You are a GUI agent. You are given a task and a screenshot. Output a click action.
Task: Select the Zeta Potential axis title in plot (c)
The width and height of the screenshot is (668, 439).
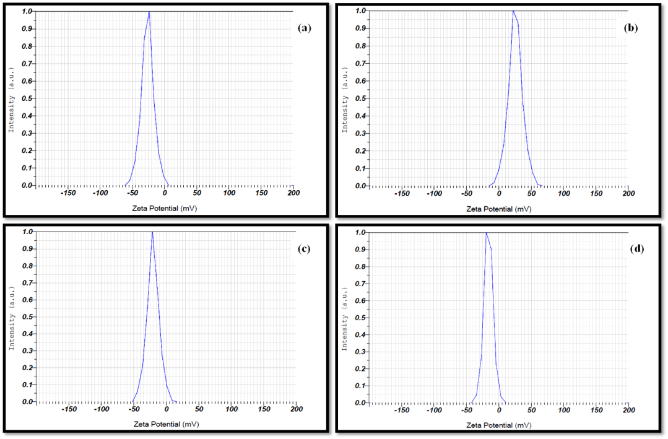167,424
